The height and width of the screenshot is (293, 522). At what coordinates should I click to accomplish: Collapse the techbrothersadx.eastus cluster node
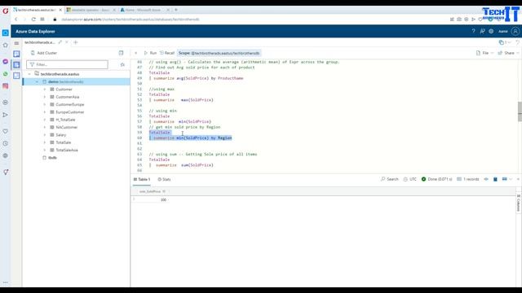tap(29, 74)
